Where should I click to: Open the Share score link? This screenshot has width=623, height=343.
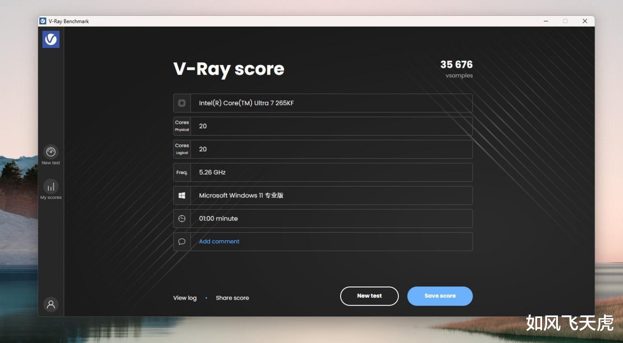232,298
